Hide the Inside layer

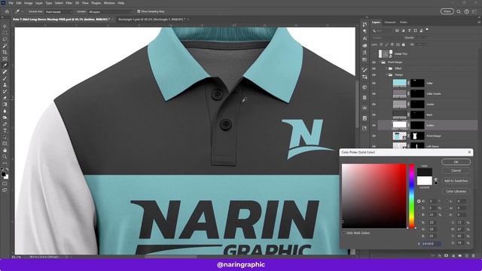(x=374, y=104)
